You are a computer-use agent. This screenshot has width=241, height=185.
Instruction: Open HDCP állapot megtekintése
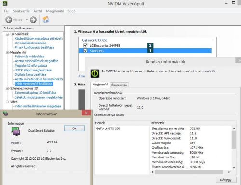pyautogui.click(x=33, y=70)
